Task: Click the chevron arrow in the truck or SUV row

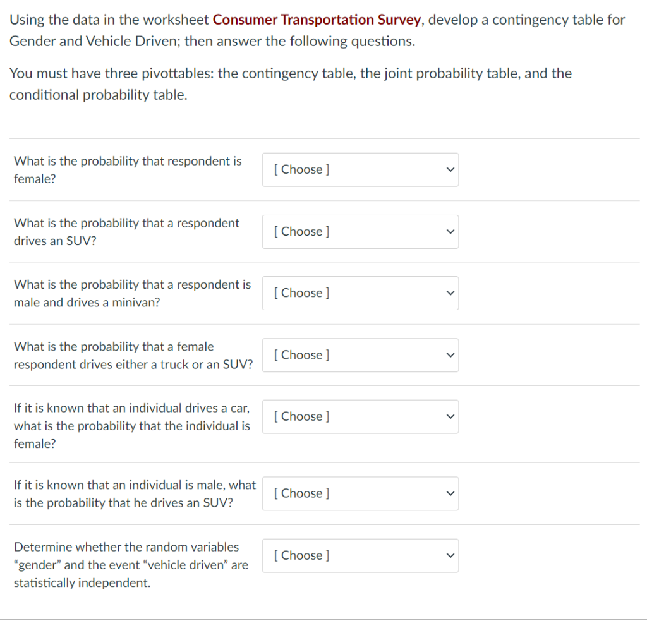Action: pyautogui.click(x=449, y=355)
